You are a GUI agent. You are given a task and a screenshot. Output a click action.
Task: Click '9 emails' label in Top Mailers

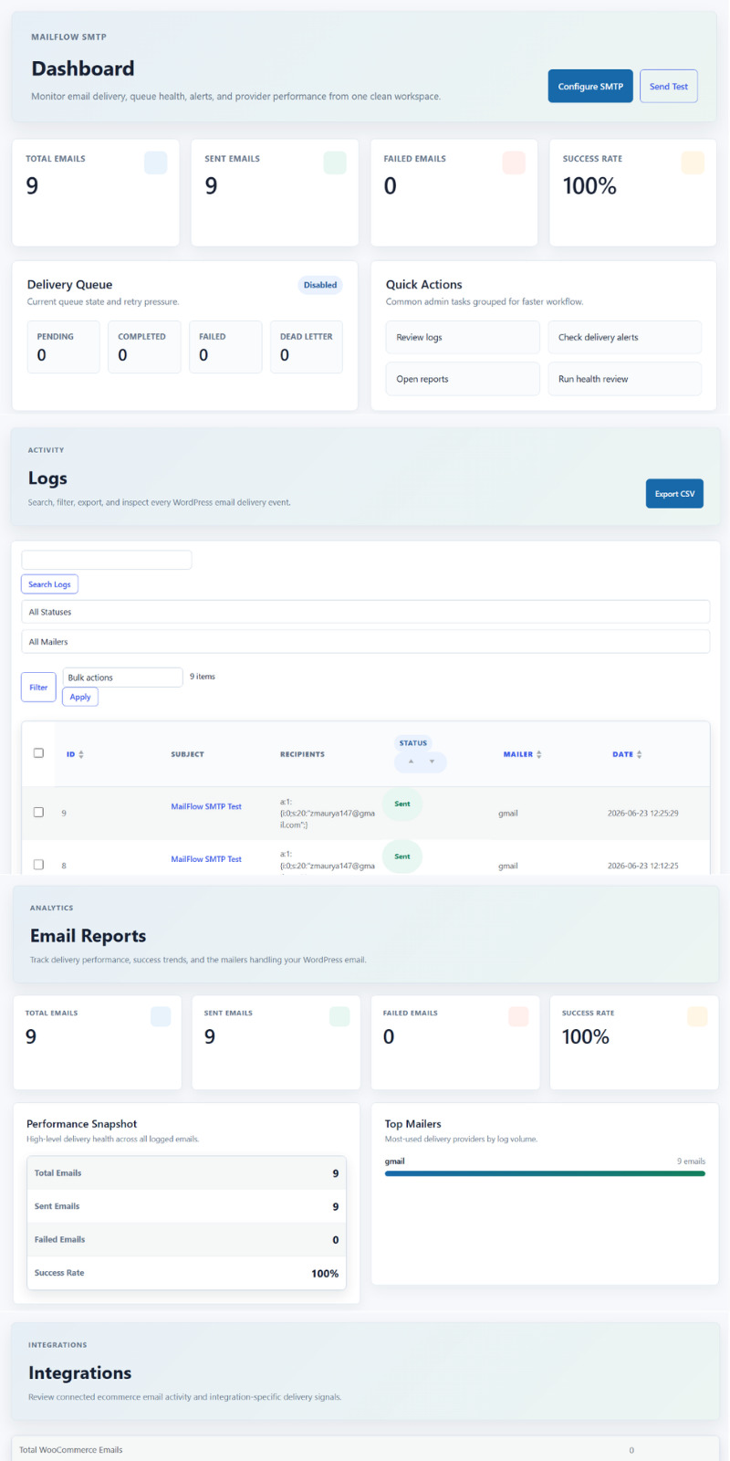691,1161
